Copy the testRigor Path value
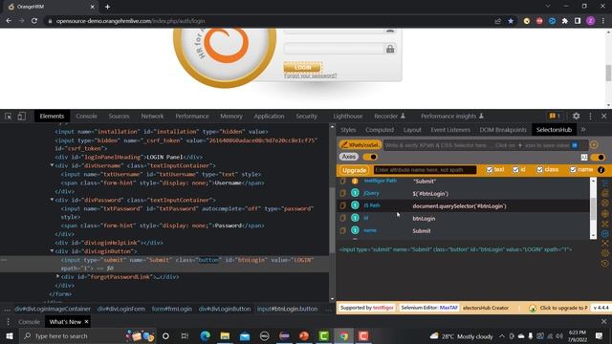This screenshot has height=344, width=612. (342, 181)
